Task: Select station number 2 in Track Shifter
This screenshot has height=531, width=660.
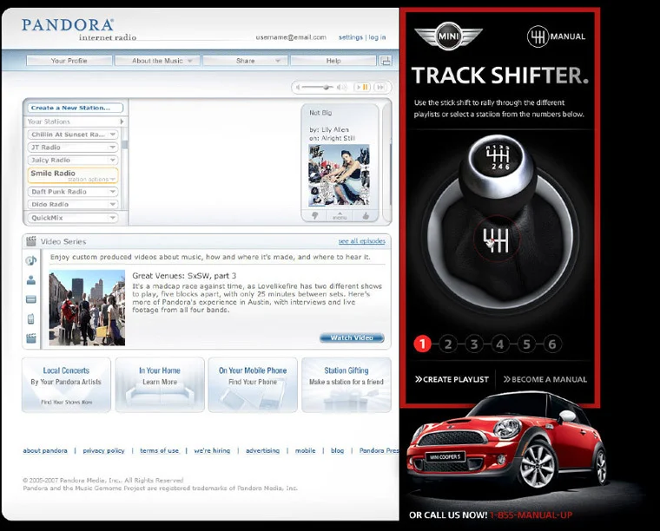Action: (x=448, y=344)
